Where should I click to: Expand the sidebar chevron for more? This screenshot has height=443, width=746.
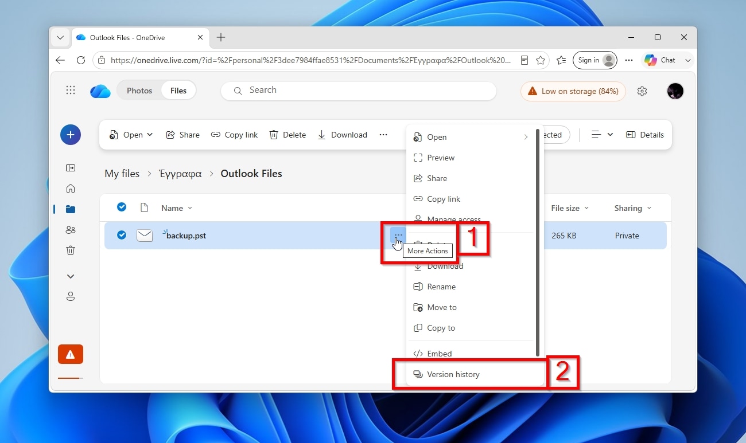(71, 276)
